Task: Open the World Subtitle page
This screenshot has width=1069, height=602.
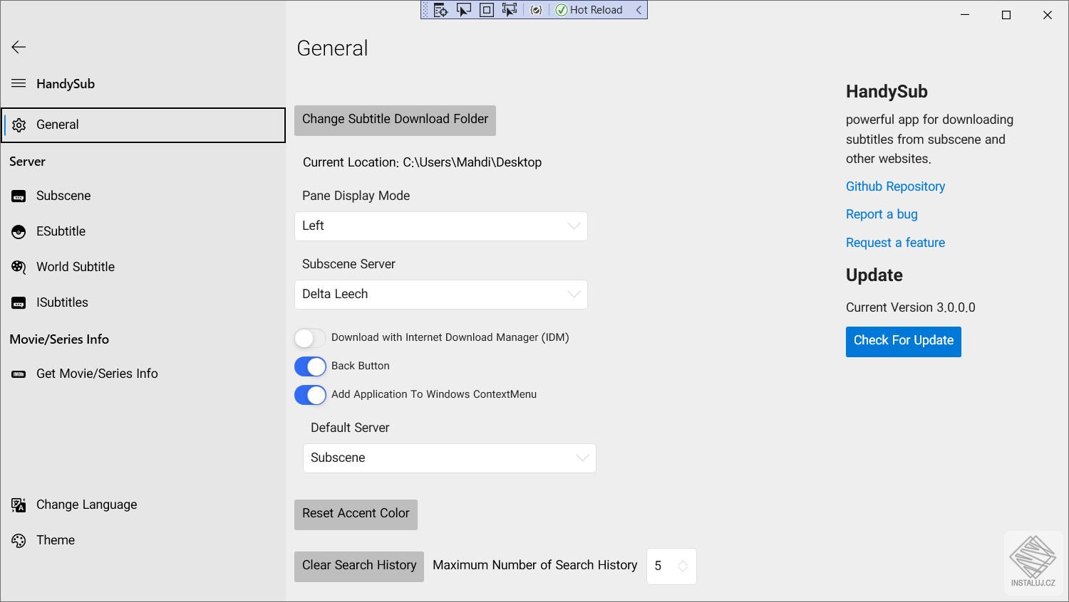Action: (x=143, y=267)
